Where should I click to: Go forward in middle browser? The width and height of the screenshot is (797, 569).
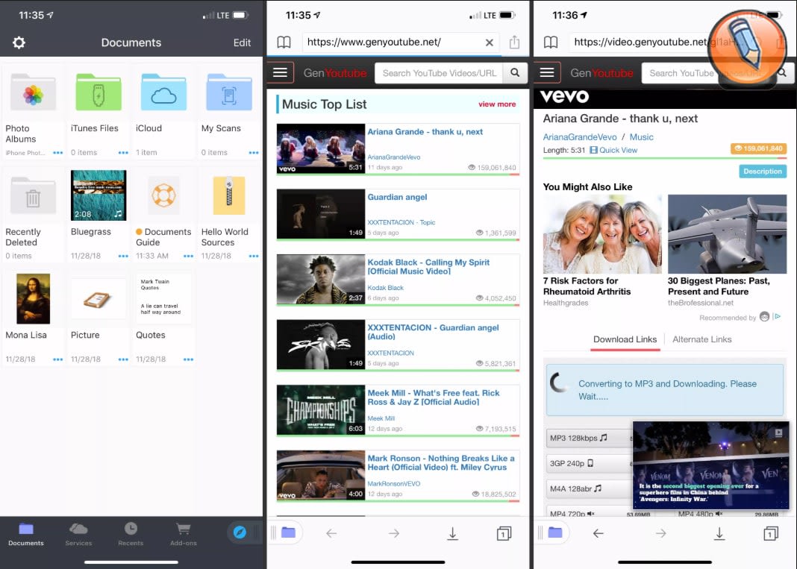tap(393, 533)
